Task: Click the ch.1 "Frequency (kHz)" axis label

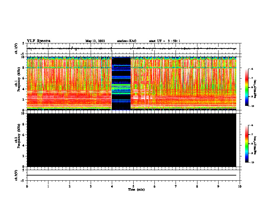Action: pyautogui.click(x=19, y=80)
